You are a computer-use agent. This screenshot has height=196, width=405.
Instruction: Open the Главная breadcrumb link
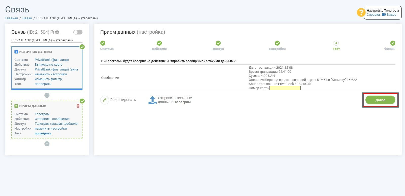pyautogui.click(x=12, y=18)
